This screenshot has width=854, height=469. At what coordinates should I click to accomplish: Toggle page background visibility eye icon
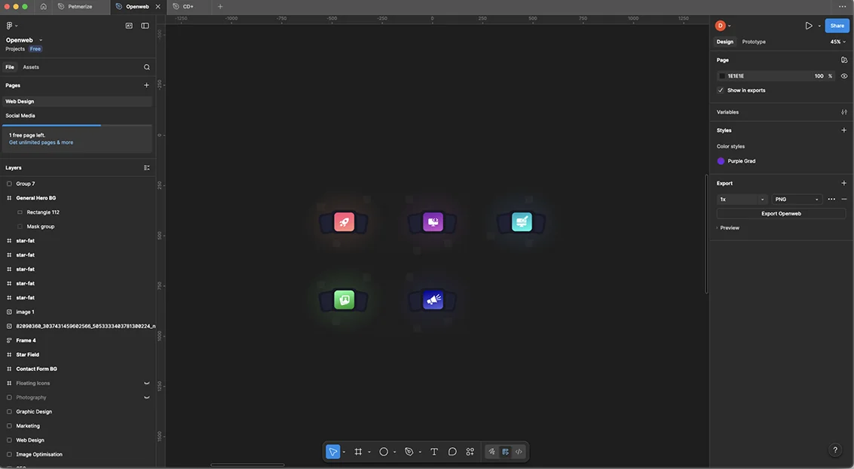[x=843, y=76]
